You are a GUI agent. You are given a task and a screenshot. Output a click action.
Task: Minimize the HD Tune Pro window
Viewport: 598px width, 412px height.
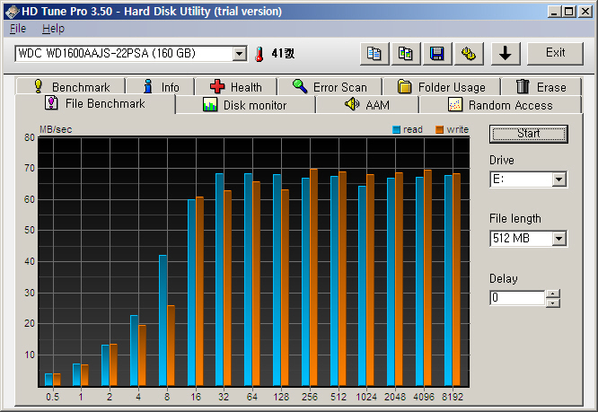coord(554,12)
